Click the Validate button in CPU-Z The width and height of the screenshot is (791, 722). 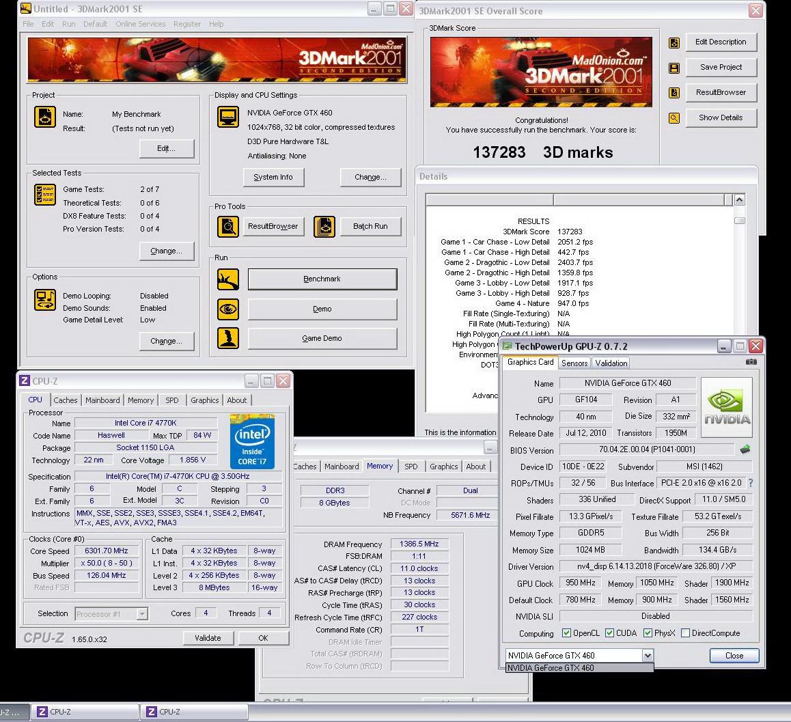click(x=208, y=638)
